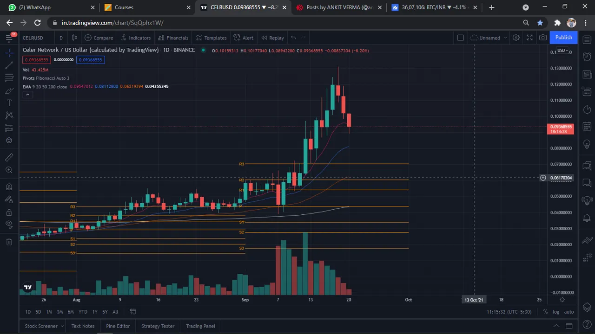Open the main hamburger menu
The height and width of the screenshot is (334, 595).
(x=9, y=38)
